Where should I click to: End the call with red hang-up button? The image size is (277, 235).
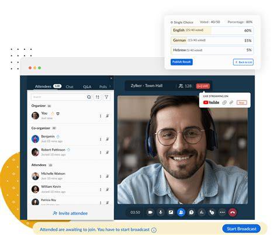233,212
